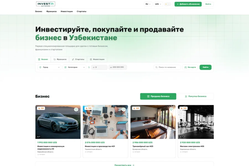Image resolution: width=249 pixels, height=166 pixels.
Task: Open Инвестиции в коммерческую недвижимость #3 title
Action: pyautogui.click(x=51, y=147)
